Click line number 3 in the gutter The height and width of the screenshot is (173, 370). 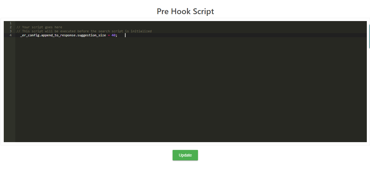pyautogui.click(x=10, y=31)
